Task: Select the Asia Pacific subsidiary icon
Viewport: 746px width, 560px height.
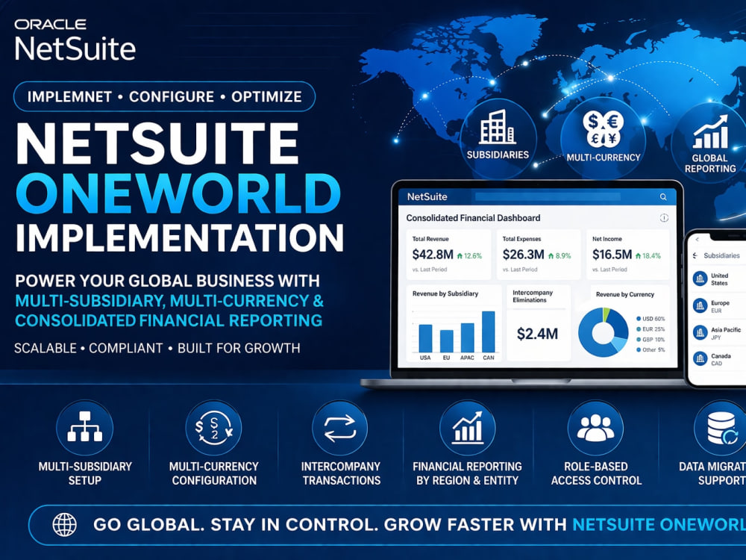Action: (700, 332)
